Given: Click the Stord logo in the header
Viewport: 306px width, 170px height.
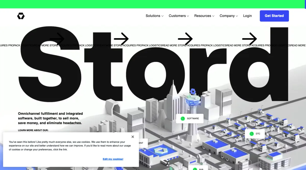Looking at the screenshot, I should point(21,16).
